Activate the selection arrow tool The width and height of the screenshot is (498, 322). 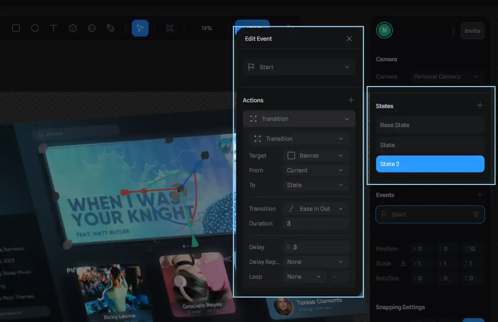[140, 28]
